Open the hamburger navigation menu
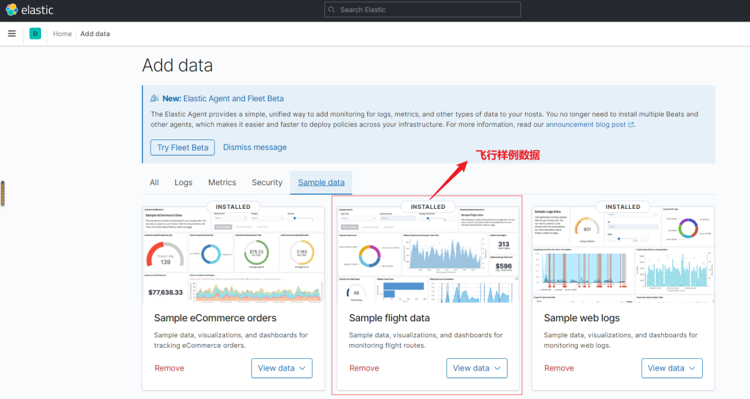This screenshot has height=399, width=750. (12, 33)
